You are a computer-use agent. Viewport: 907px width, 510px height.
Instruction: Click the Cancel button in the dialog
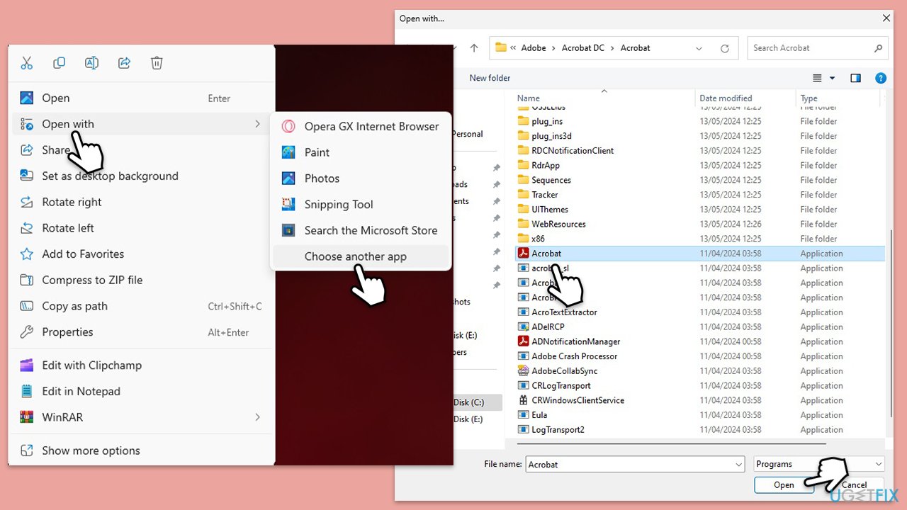pos(855,485)
